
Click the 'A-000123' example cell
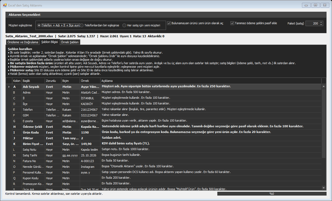(90, 161)
